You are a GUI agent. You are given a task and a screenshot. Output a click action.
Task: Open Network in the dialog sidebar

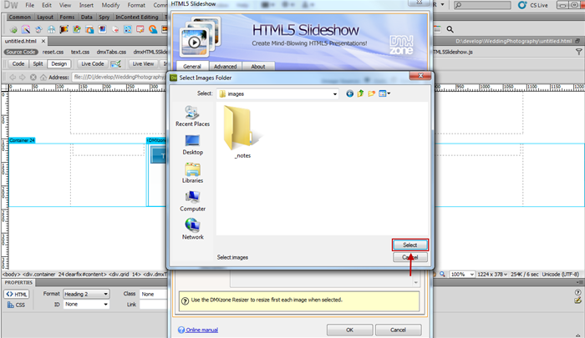pyautogui.click(x=192, y=230)
